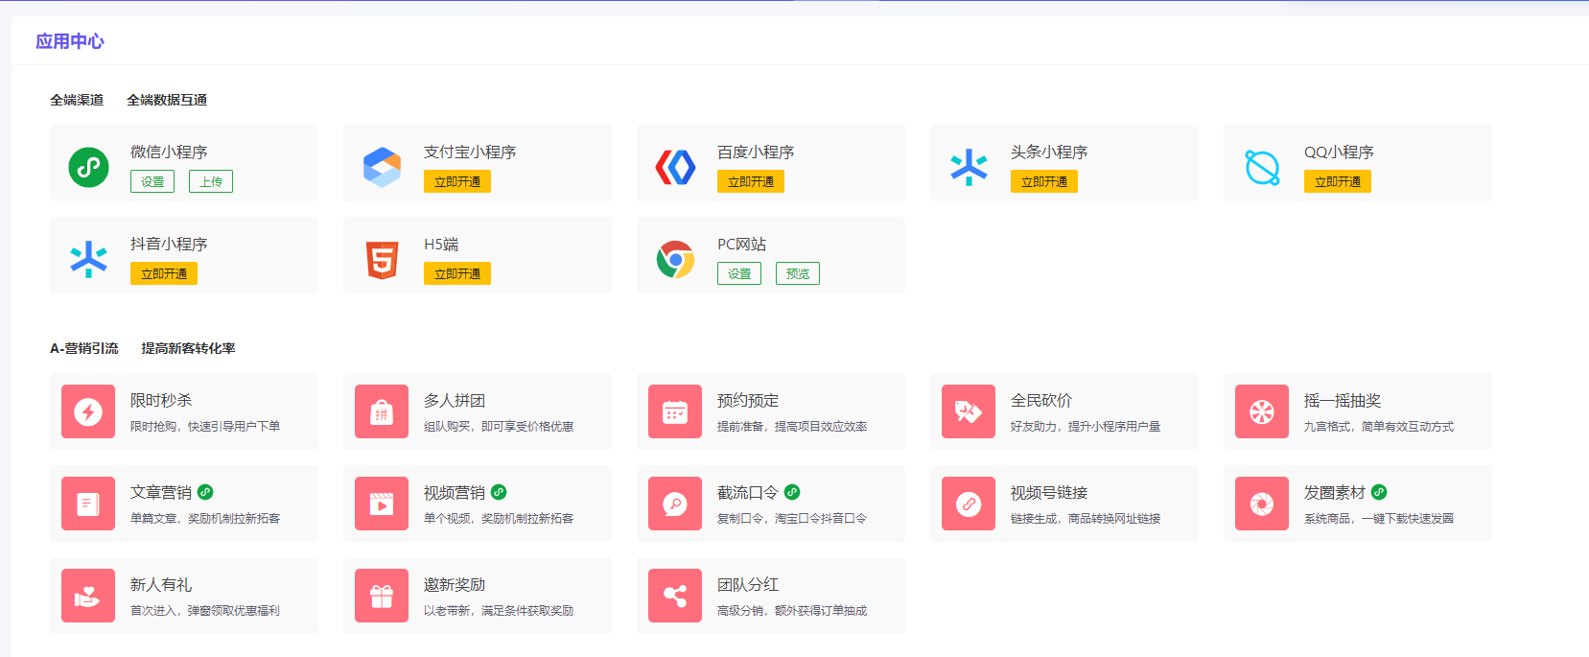Click the Chrome icon for PC网站

coord(675,259)
